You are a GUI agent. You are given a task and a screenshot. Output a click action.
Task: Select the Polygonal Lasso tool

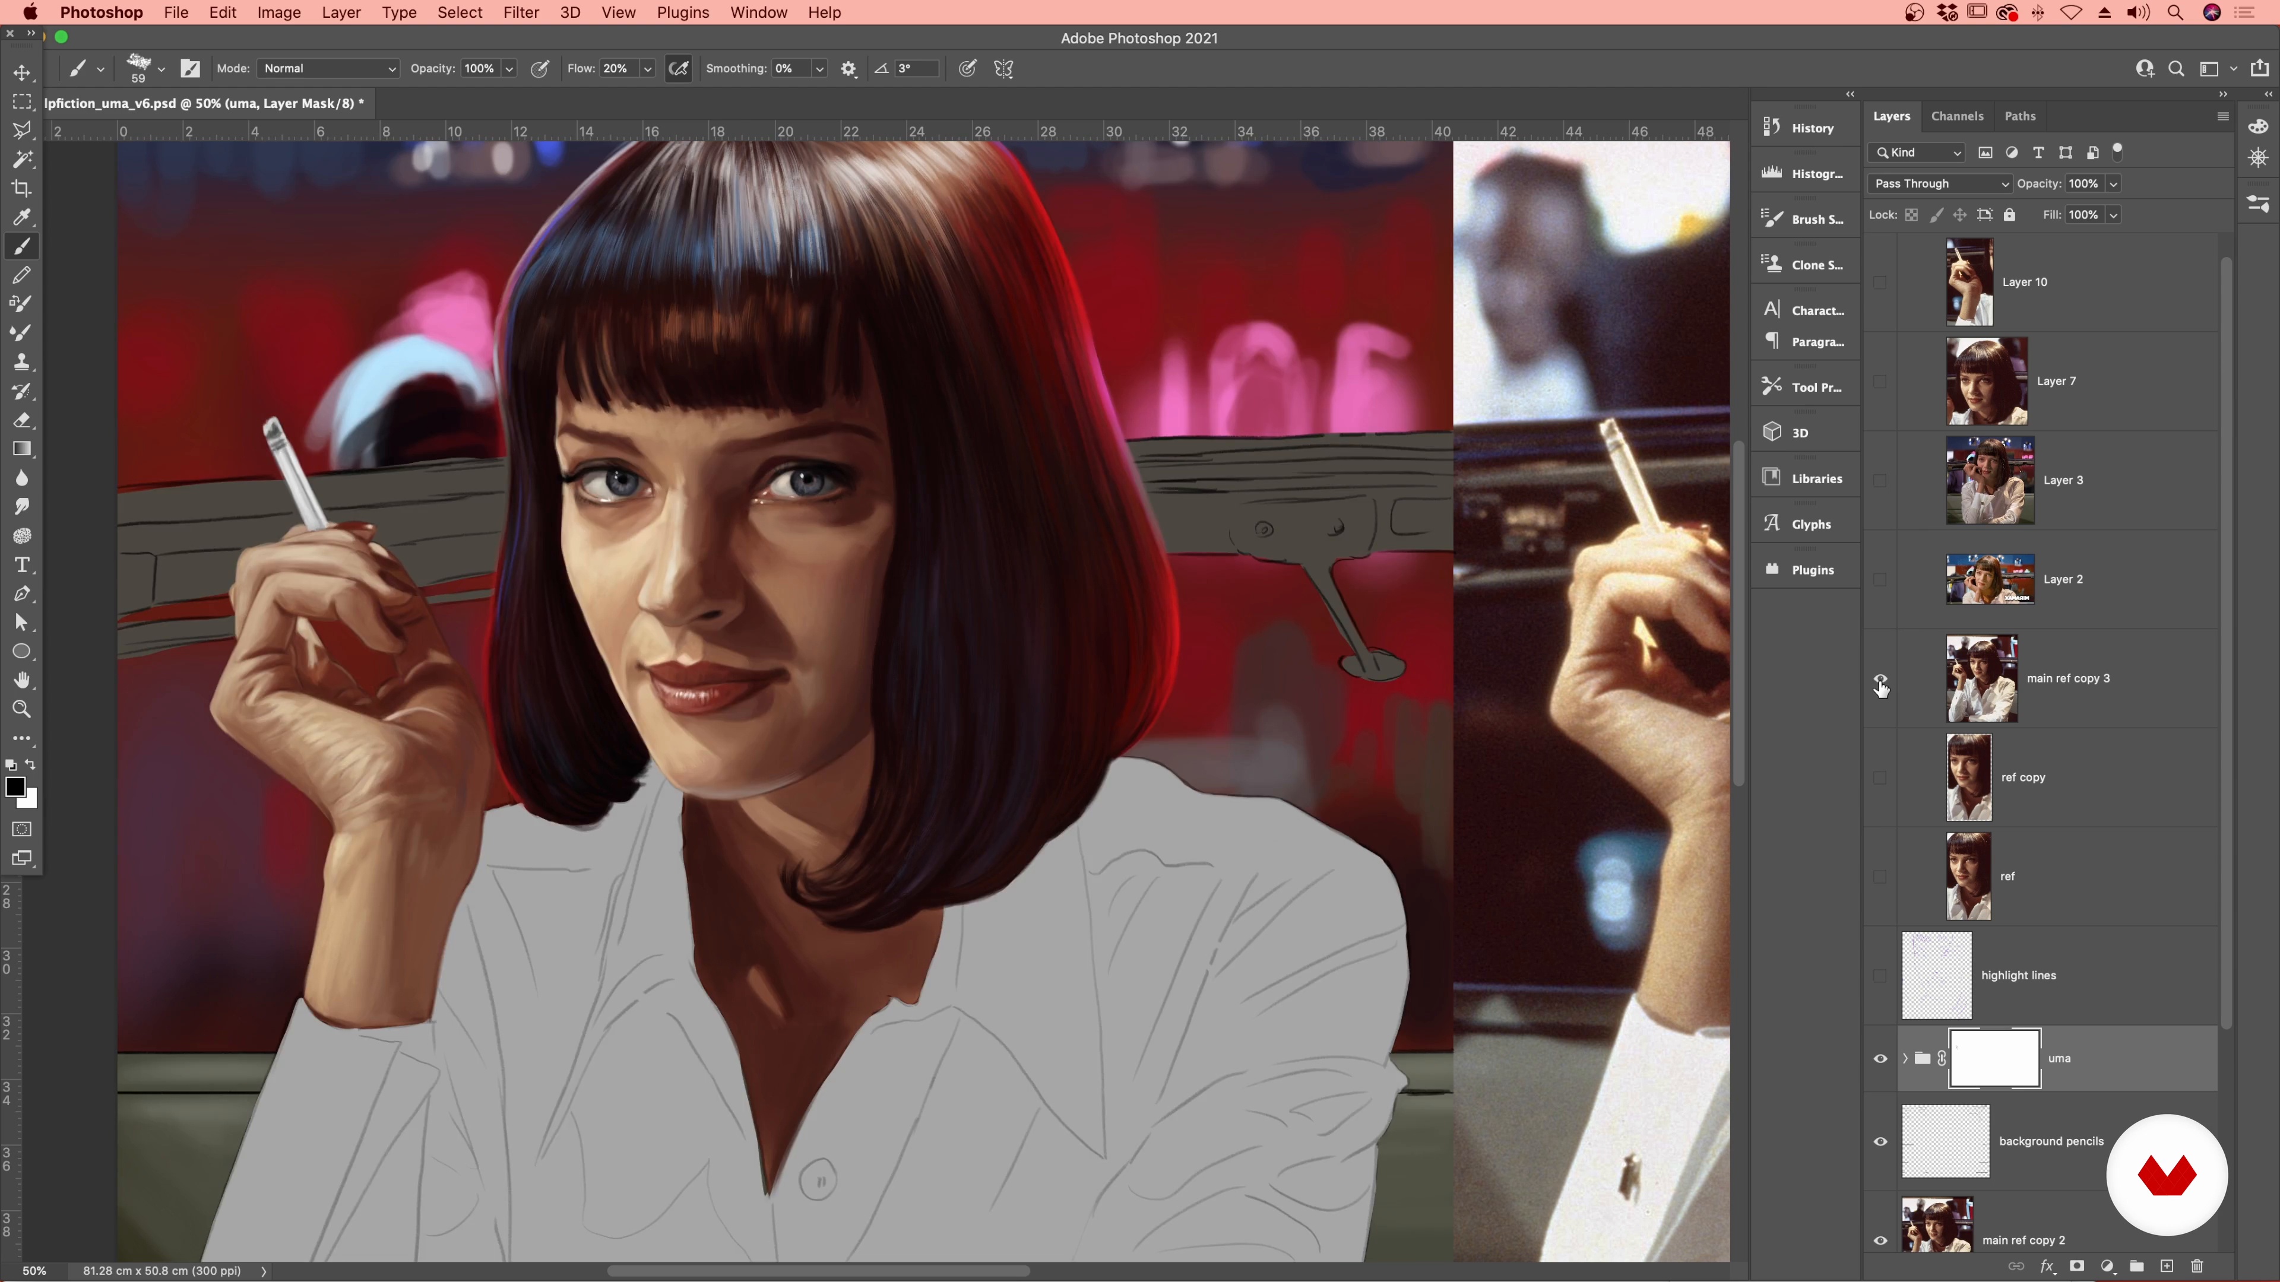coord(22,130)
